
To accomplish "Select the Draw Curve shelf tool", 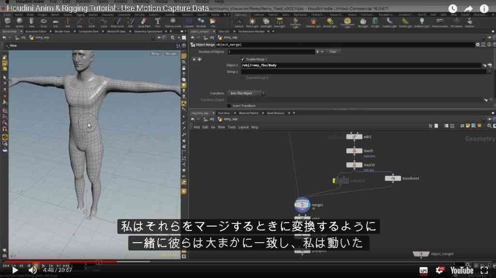I will coord(117,22).
